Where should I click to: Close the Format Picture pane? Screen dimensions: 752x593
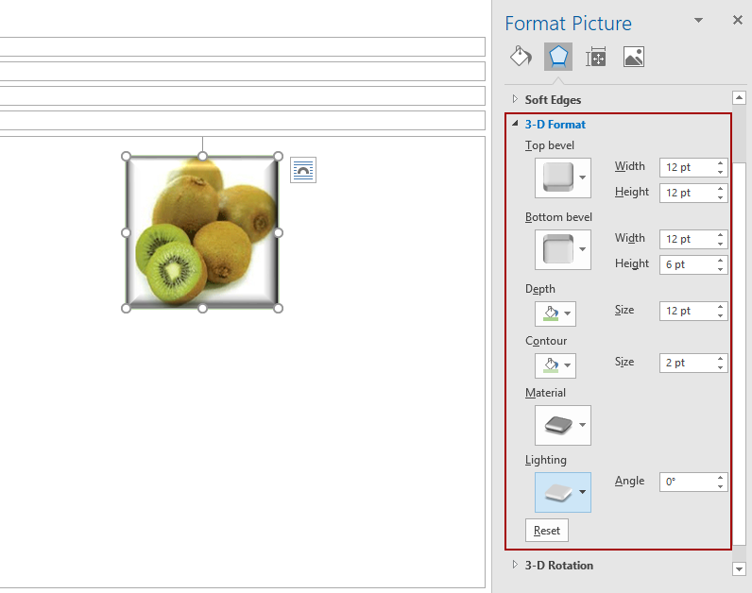[x=738, y=20]
